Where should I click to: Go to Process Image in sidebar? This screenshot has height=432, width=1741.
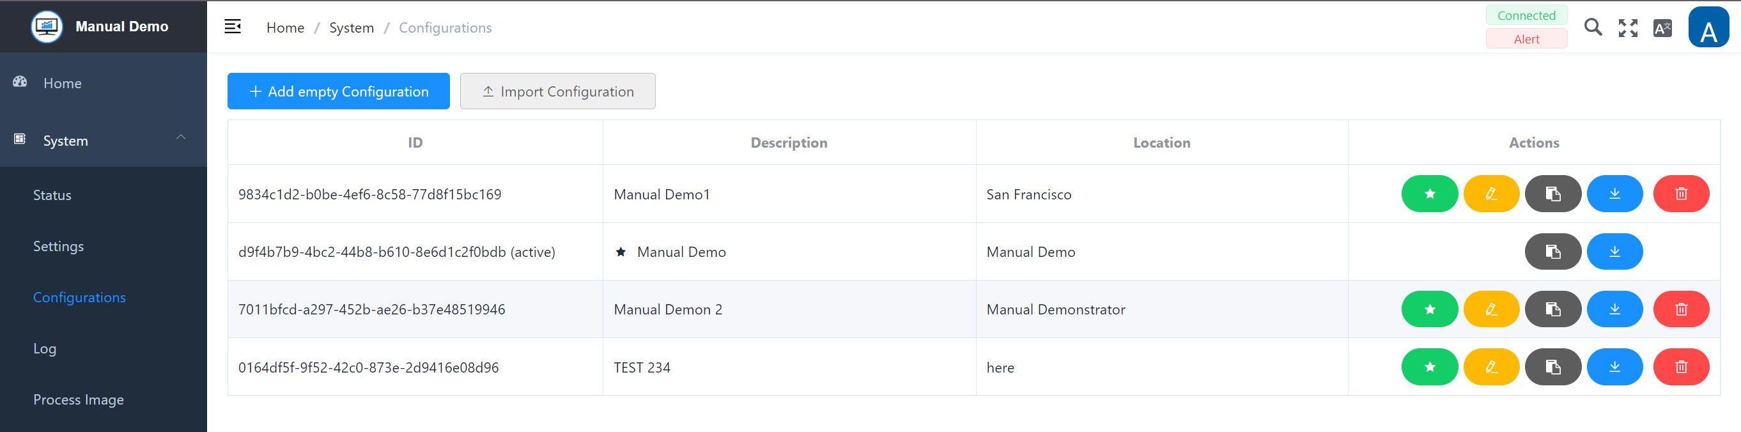pos(79,399)
